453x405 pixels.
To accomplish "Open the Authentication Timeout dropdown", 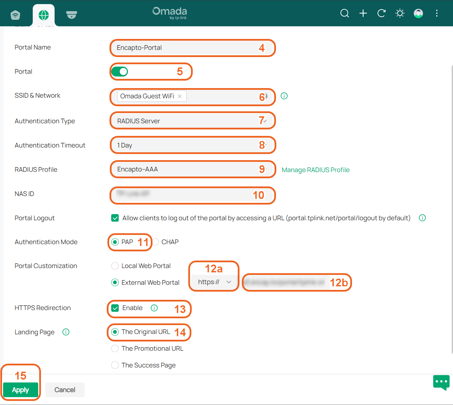I will (193, 145).
